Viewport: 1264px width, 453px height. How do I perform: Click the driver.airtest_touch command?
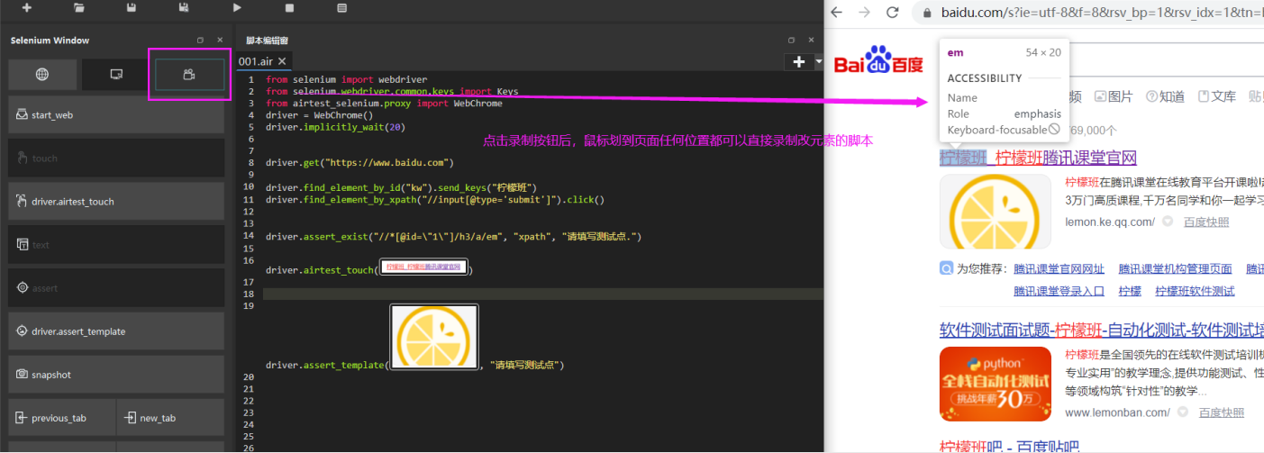tap(116, 201)
